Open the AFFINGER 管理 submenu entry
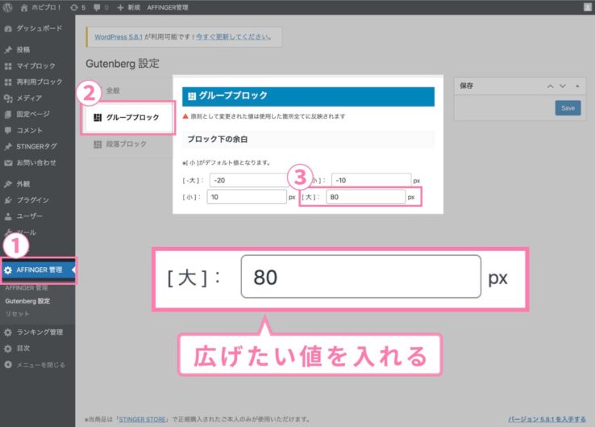Viewport: 595px width, 427px height. click(x=26, y=288)
